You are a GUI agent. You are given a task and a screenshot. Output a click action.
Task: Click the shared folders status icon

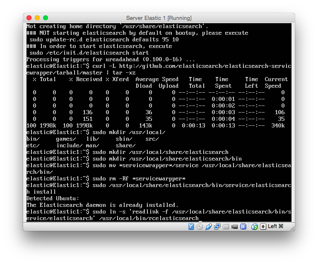point(226,226)
